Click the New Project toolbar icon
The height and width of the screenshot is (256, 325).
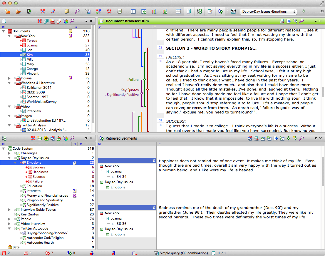(x=8, y=11)
